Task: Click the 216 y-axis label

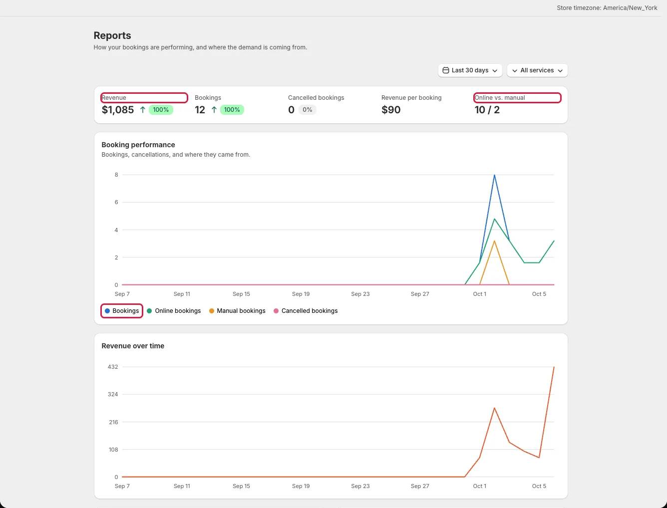Action: coord(113,422)
